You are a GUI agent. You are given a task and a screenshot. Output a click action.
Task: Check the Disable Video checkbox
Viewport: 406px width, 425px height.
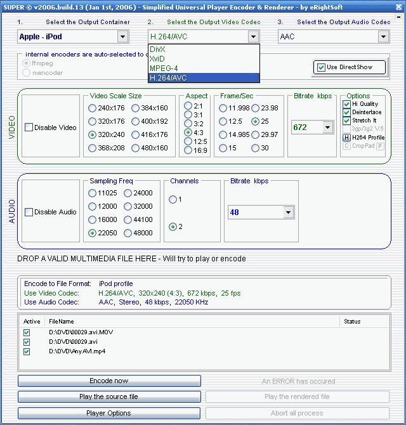[x=29, y=128]
